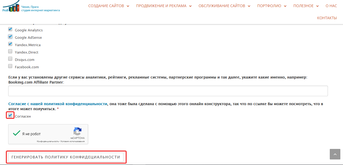Go to the О нас page
343x165 pixels.
coord(331,6)
